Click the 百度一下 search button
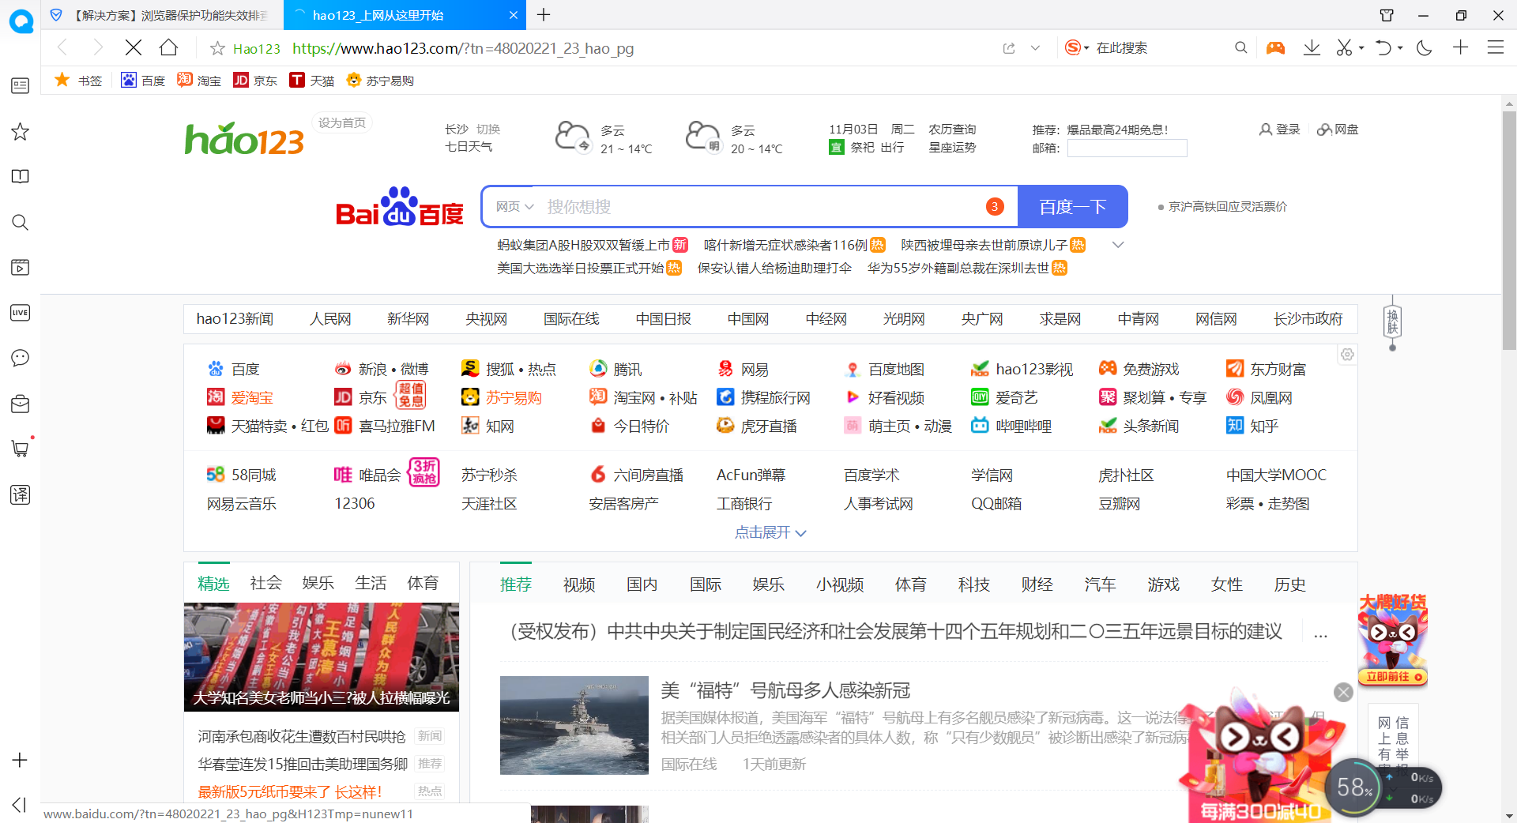This screenshot has height=823, width=1517. coord(1072,207)
